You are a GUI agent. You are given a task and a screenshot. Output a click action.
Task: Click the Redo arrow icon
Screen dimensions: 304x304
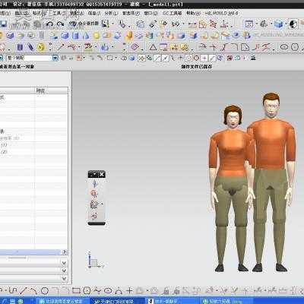pos(60,24)
